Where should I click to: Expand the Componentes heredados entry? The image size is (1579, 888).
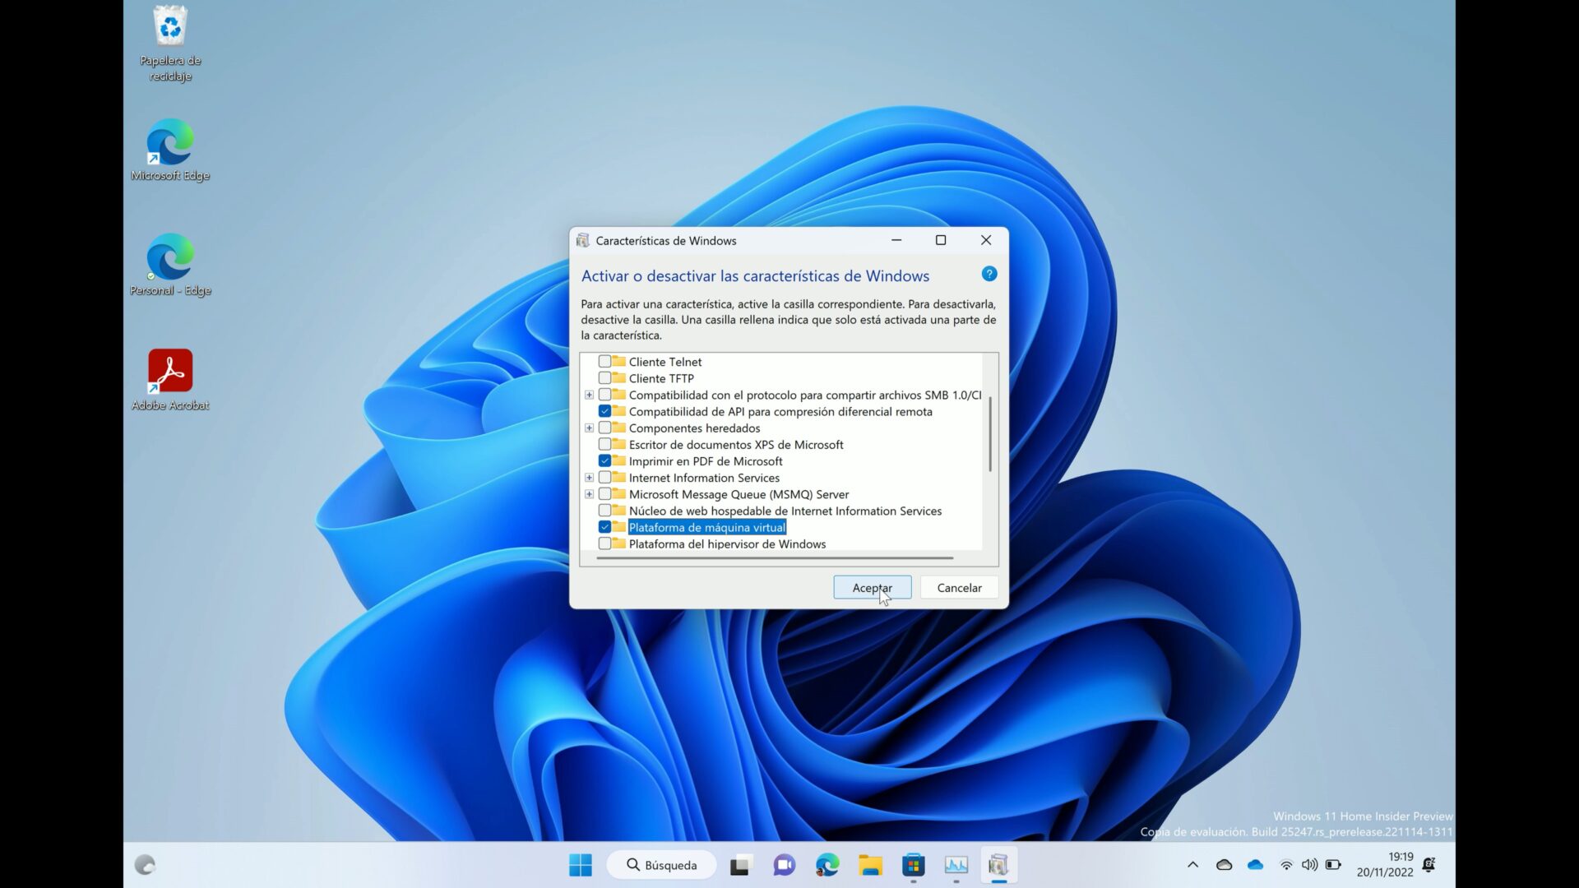(589, 428)
